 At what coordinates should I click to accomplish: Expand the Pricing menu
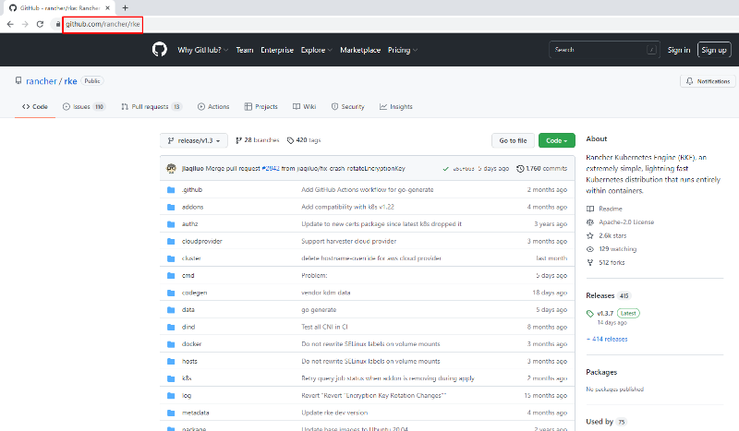click(x=403, y=50)
